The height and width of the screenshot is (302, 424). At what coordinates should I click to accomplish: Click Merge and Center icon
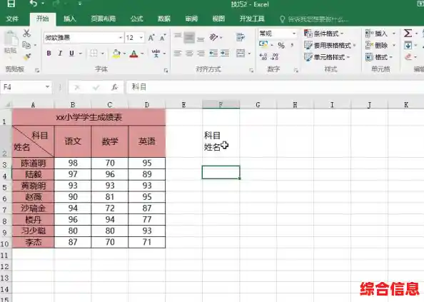(241, 54)
